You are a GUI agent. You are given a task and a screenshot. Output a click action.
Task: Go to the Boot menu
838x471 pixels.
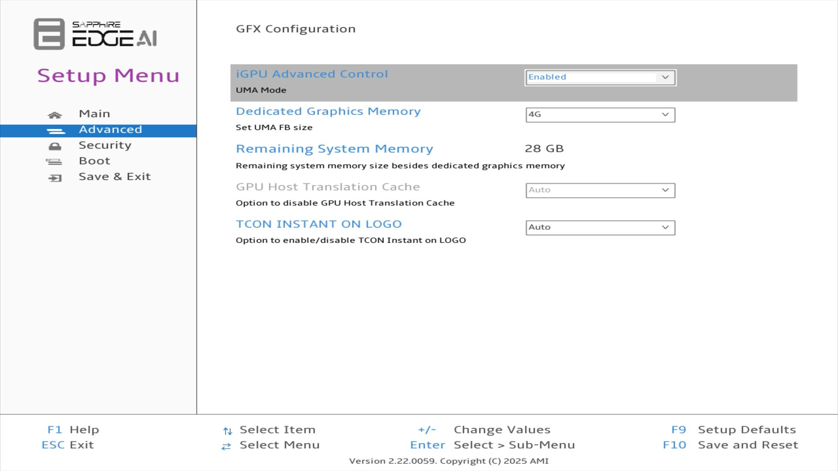point(94,161)
